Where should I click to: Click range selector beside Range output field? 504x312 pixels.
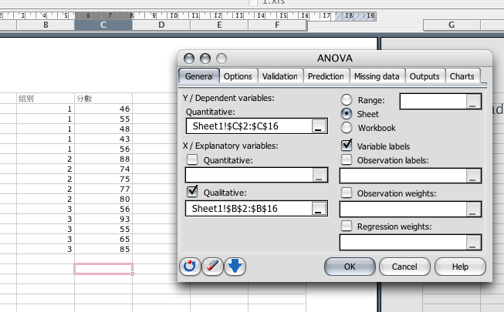(473, 102)
